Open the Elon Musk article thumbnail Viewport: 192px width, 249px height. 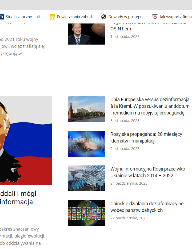pyautogui.click(x=86, y=34)
